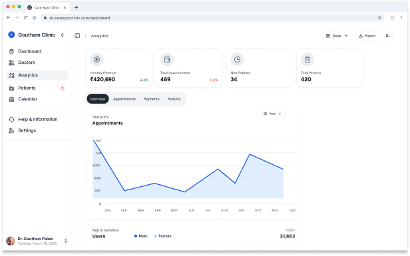
Task: Open the Year range dropdown
Action: [x=272, y=114]
